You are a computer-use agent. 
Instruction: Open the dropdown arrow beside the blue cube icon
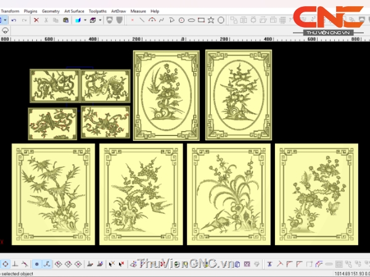(x=85, y=20)
